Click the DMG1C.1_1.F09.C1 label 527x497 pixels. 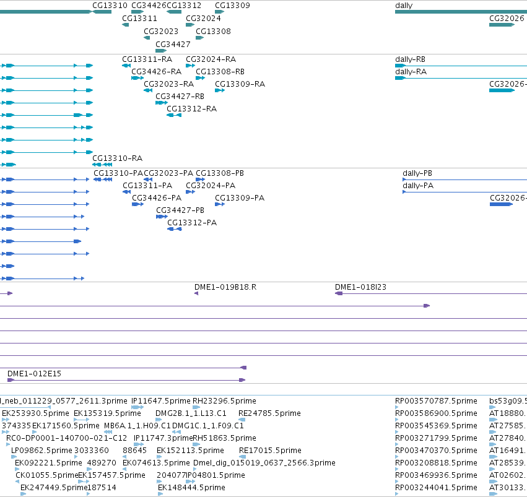coord(207,426)
